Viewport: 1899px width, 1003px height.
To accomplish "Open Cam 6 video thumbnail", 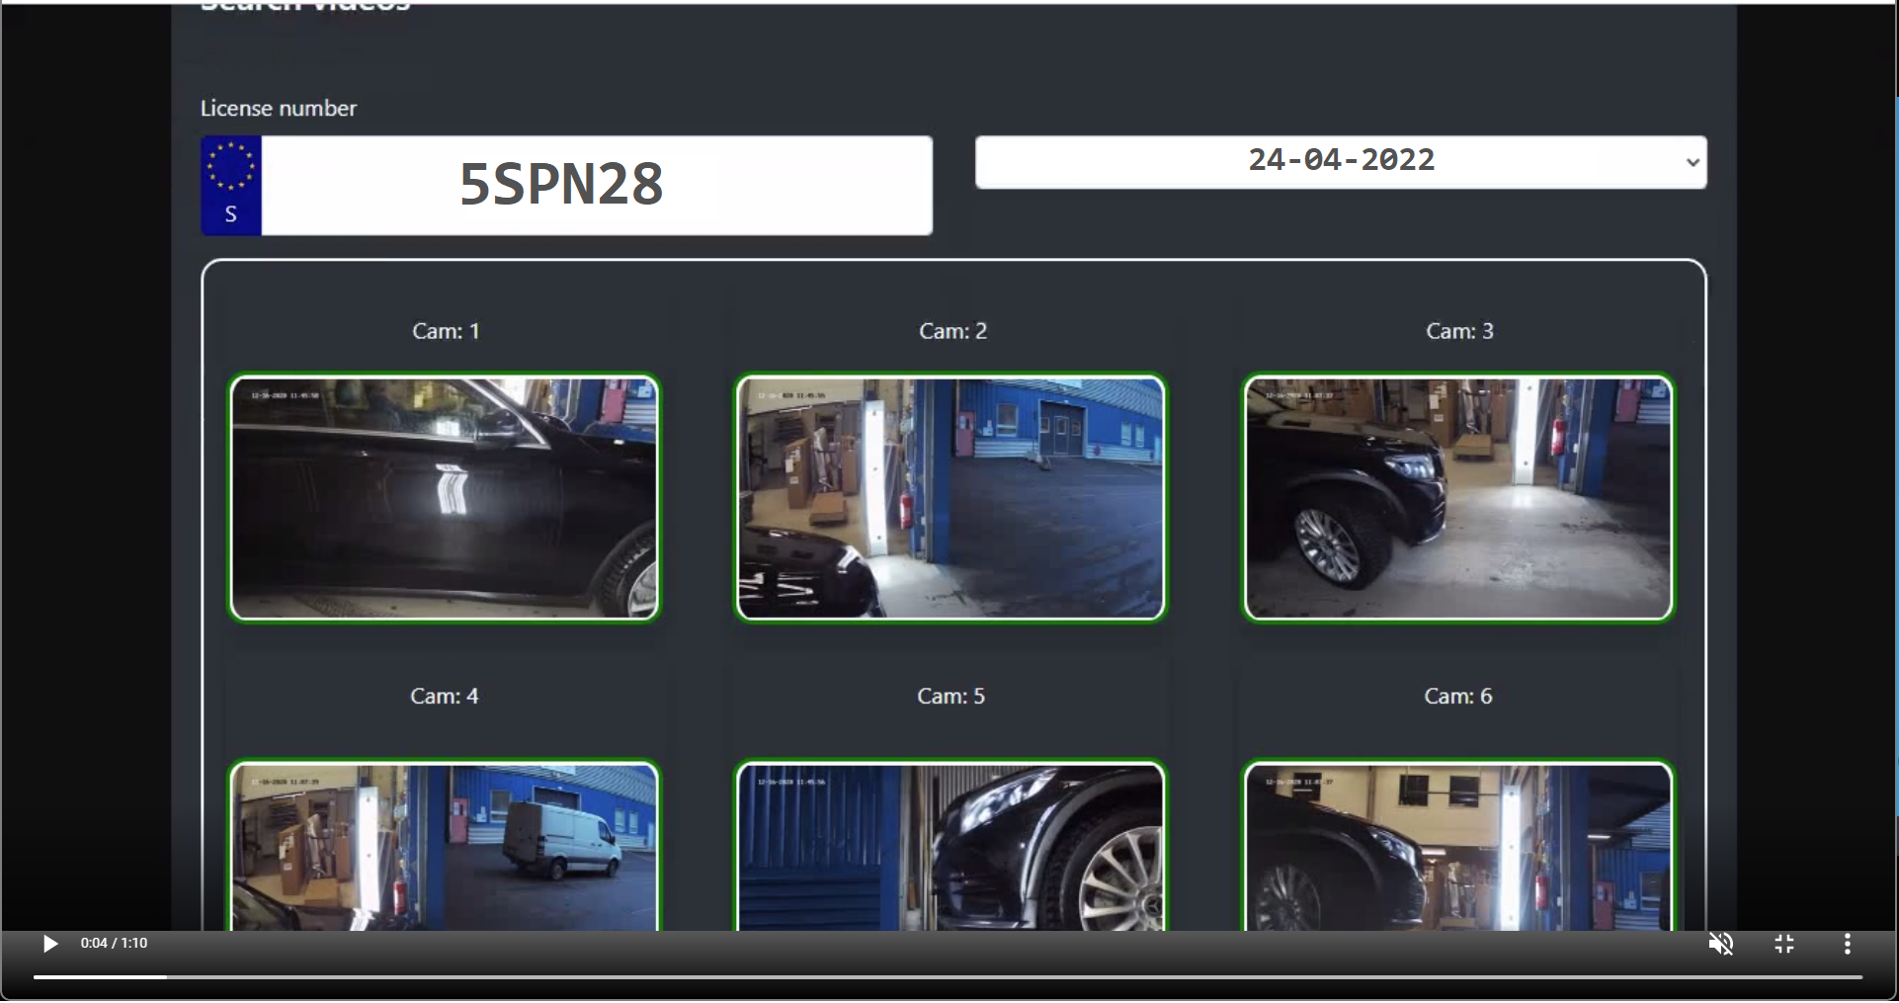I will click(x=1458, y=847).
